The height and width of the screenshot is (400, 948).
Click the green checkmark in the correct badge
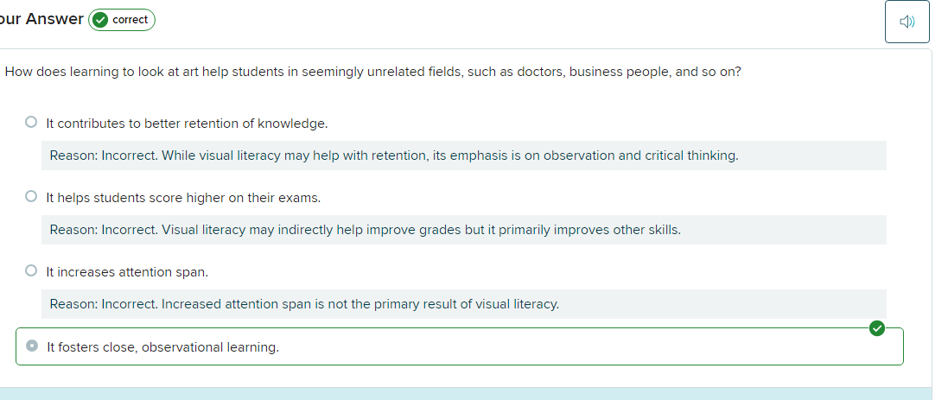pos(99,20)
